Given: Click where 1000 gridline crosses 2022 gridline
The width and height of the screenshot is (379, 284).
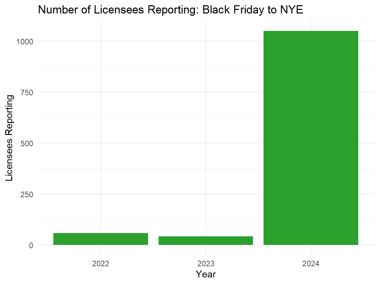Looking at the screenshot, I should [x=100, y=41].
